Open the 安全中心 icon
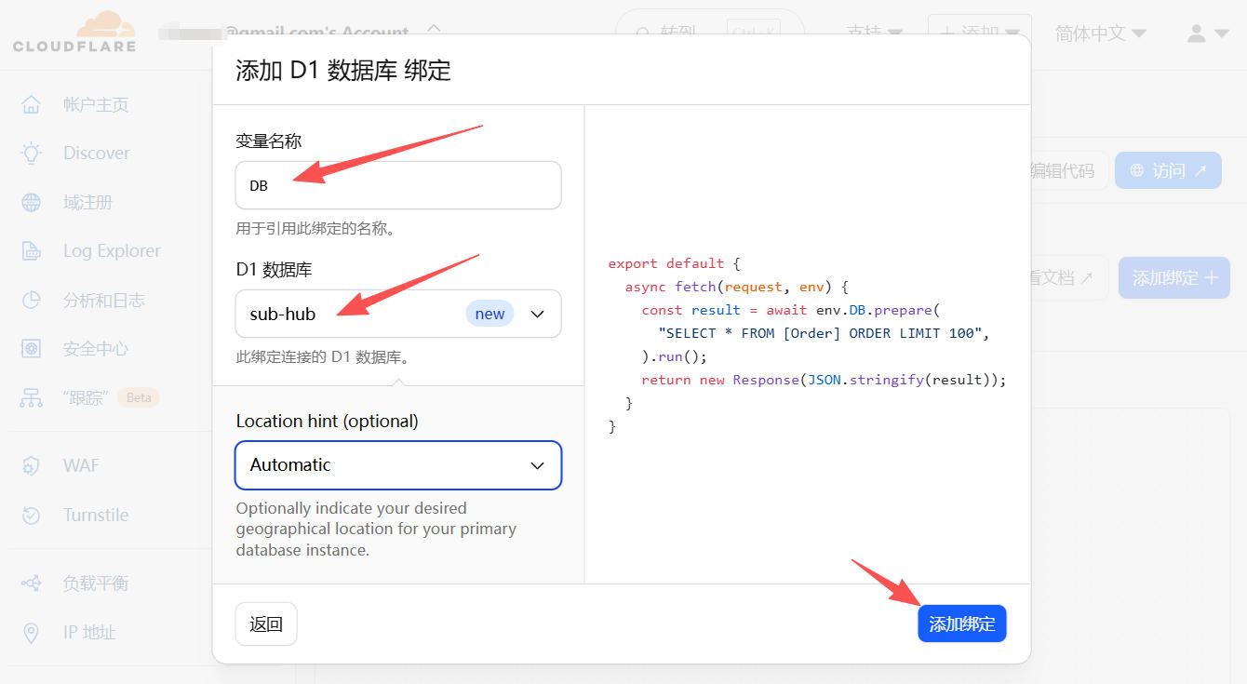This screenshot has height=684, width=1247. click(32, 349)
